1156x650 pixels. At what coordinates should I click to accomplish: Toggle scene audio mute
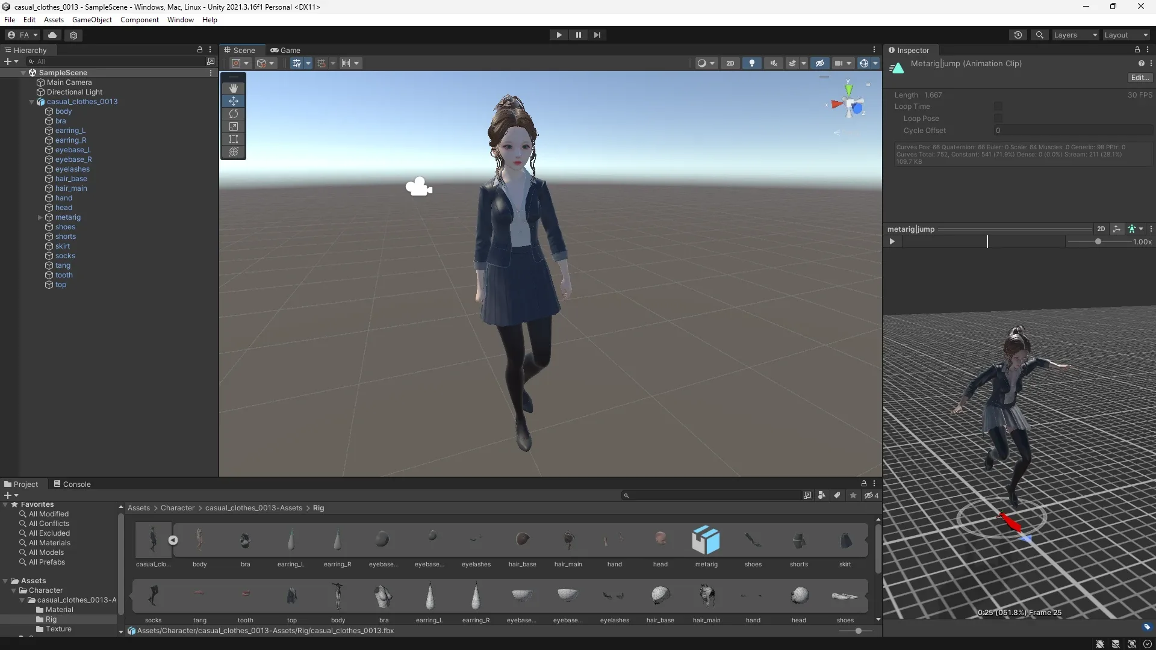(773, 63)
